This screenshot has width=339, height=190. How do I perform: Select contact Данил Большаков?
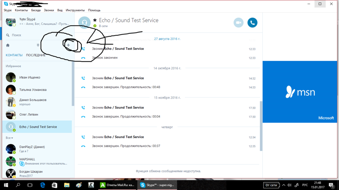coord(37,102)
